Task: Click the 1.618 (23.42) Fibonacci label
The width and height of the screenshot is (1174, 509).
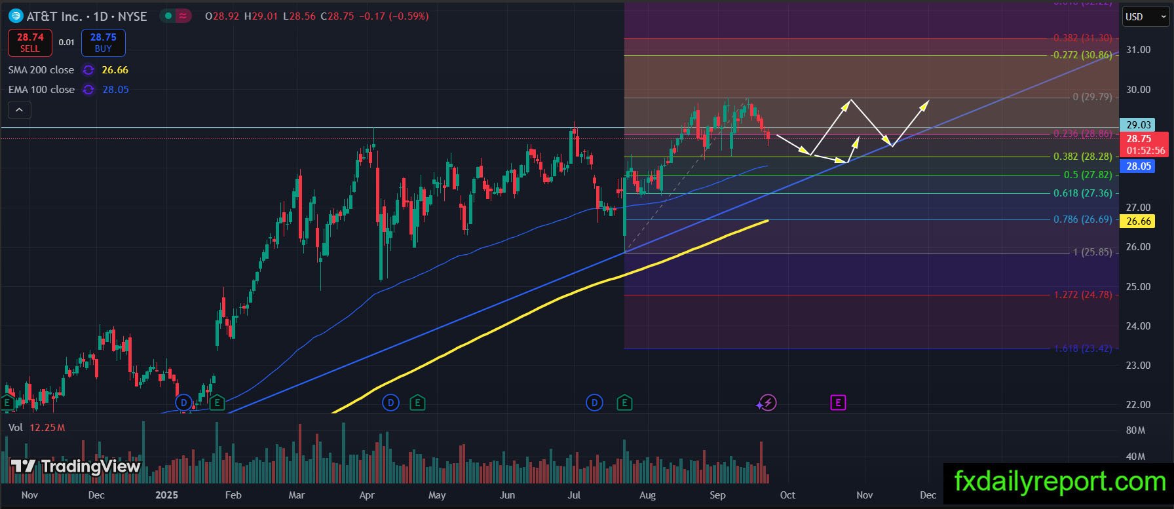Action: [1082, 349]
